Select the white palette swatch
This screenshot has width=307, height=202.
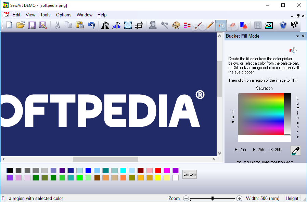176,178
